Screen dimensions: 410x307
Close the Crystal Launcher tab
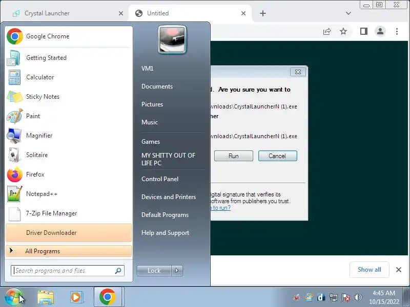121,13
